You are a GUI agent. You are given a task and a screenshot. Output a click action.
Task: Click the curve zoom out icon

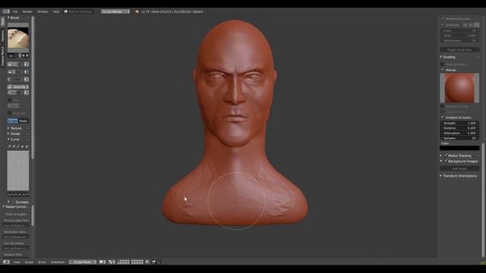[x=14, y=146]
